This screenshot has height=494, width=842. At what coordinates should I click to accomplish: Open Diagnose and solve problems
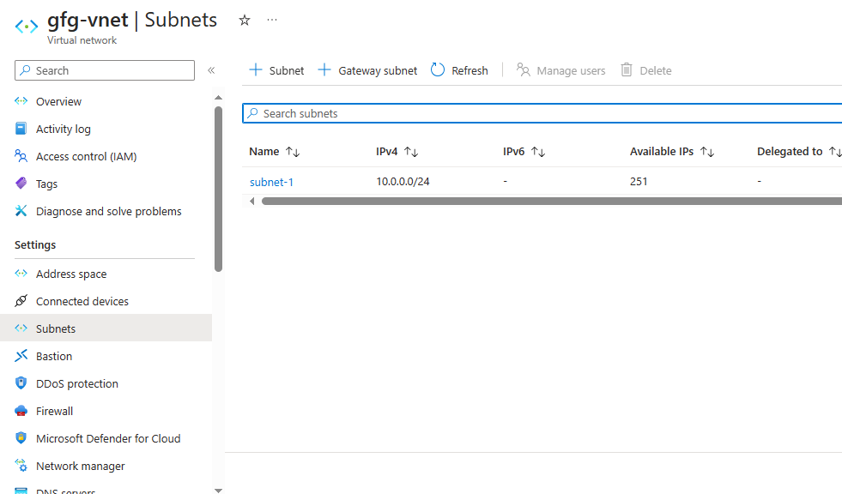pos(109,211)
